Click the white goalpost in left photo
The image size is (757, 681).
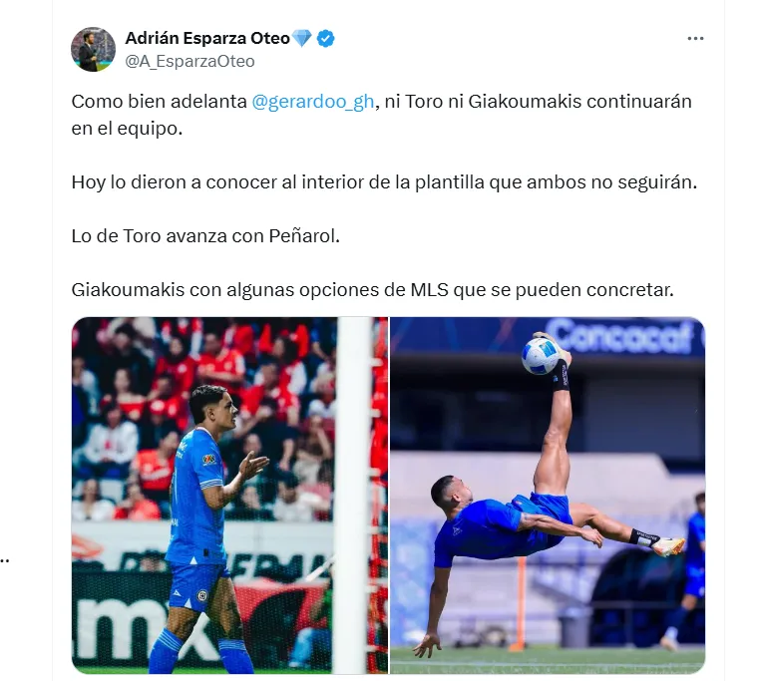point(353,496)
